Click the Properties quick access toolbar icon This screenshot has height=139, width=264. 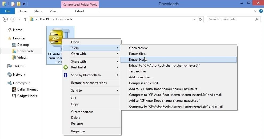pos(13,4)
